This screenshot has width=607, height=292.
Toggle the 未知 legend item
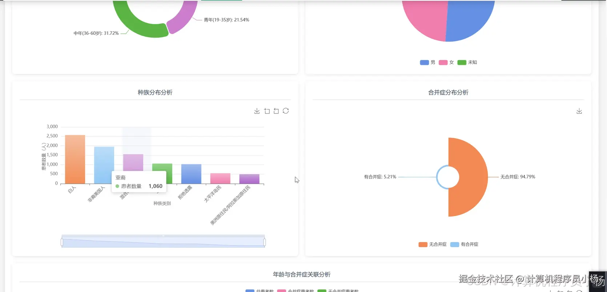(x=467, y=62)
